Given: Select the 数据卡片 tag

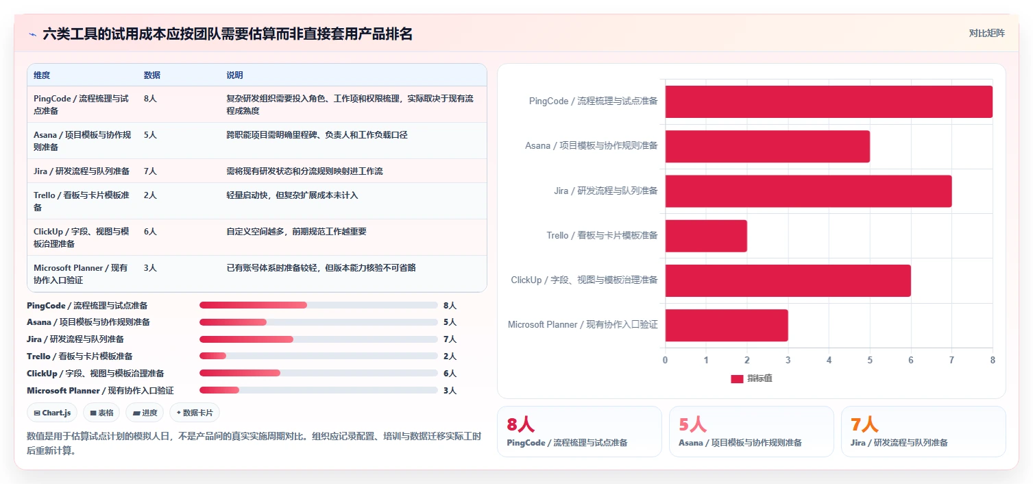Looking at the screenshot, I should point(195,413).
